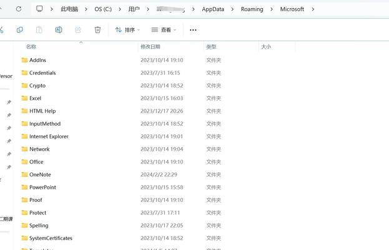389x250 pixels.
Task: Select the SystemCertificates folder icon
Action: 24,238
